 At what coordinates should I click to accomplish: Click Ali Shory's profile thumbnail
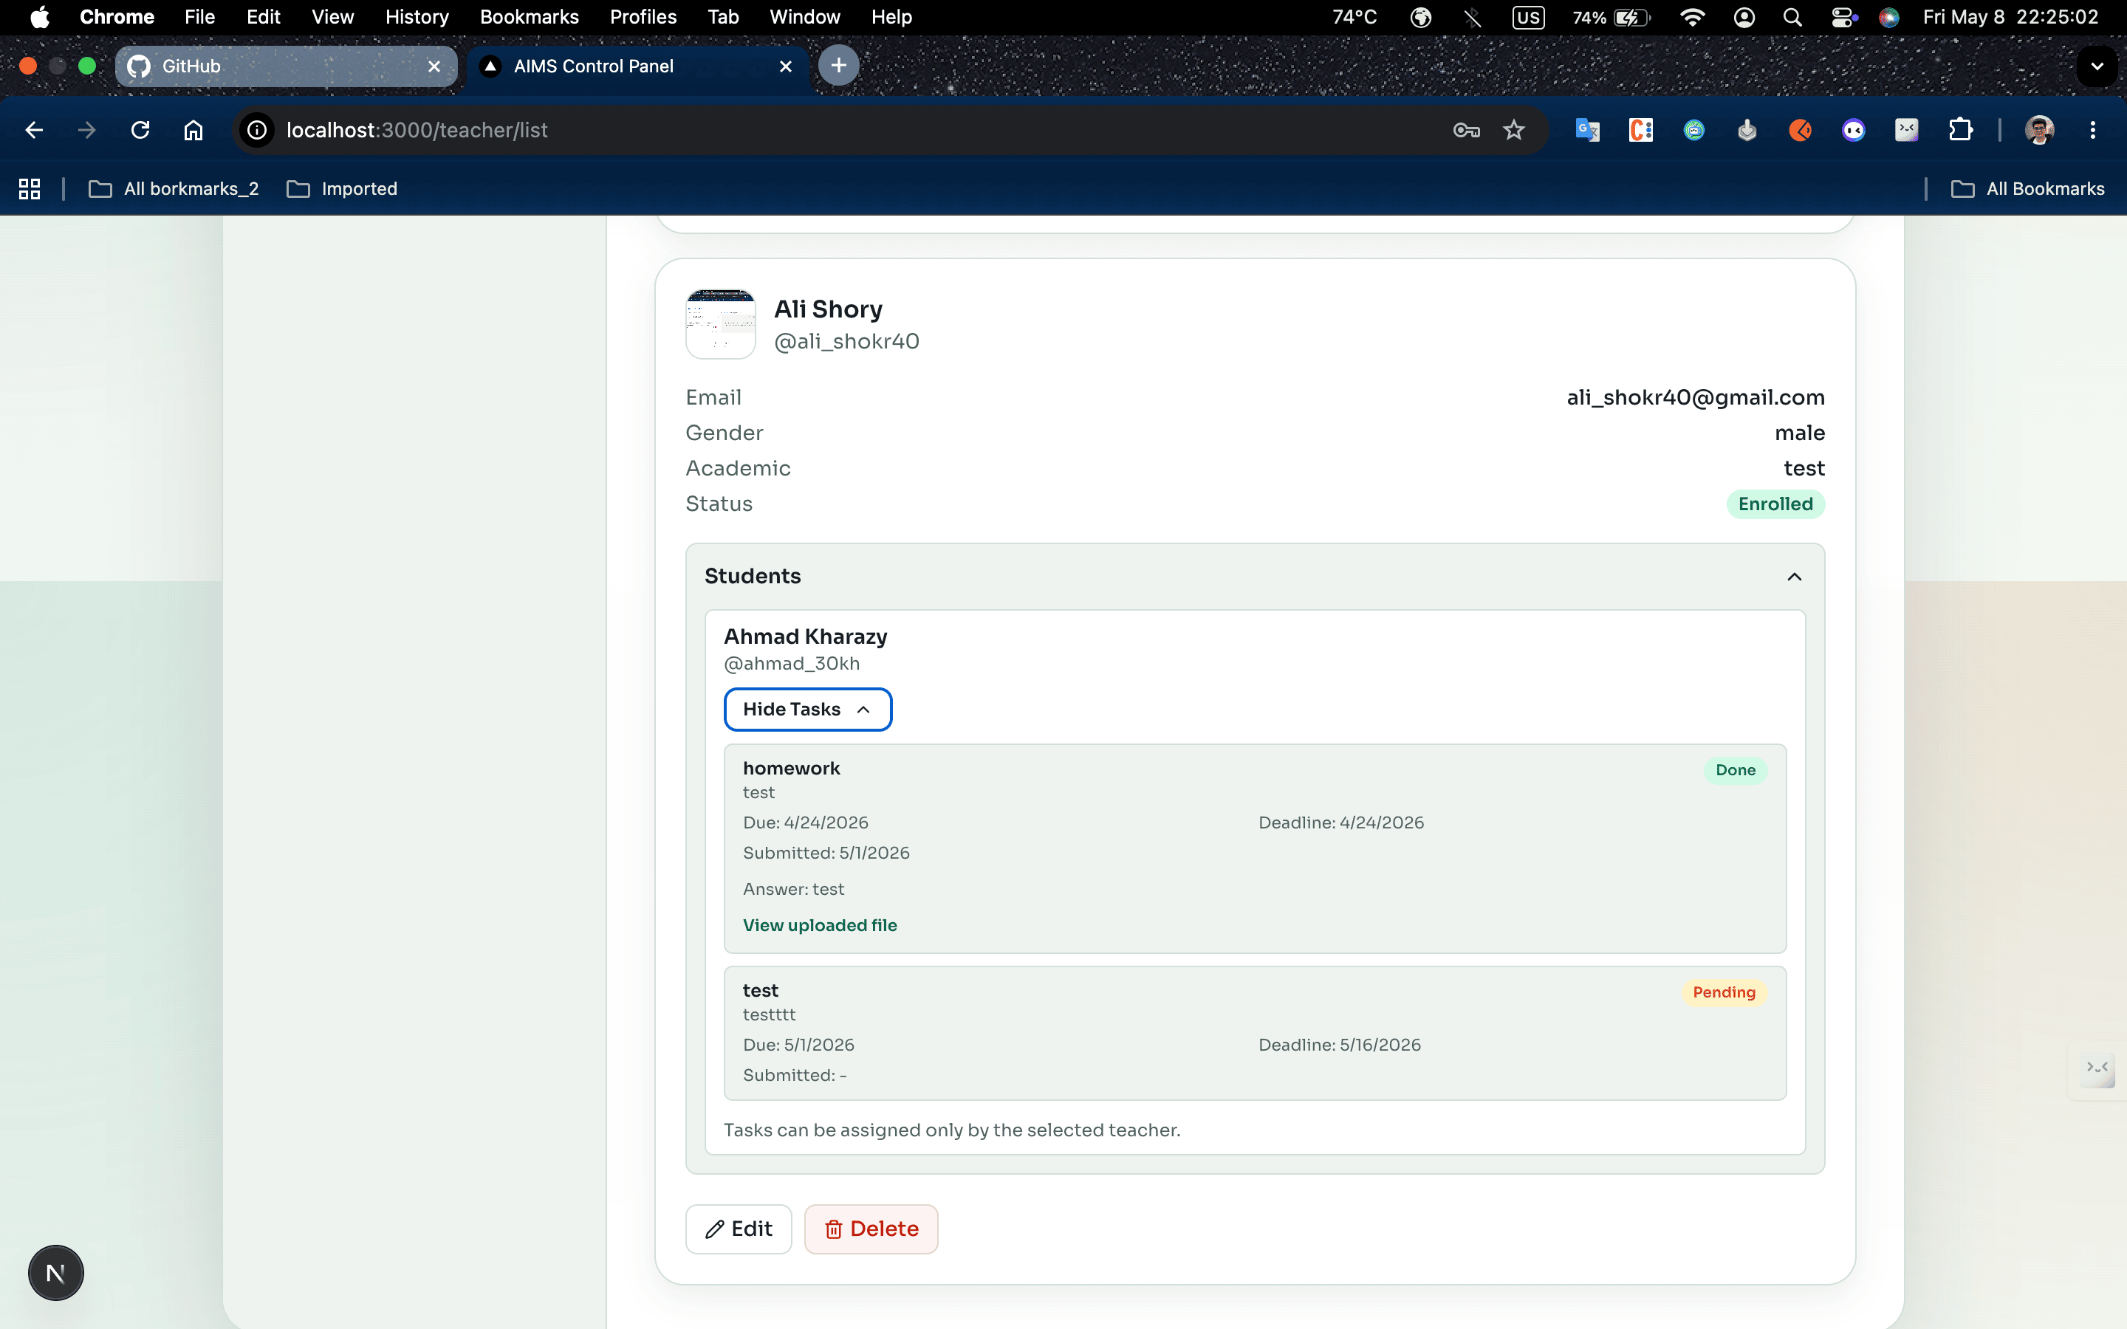click(721, 324)
